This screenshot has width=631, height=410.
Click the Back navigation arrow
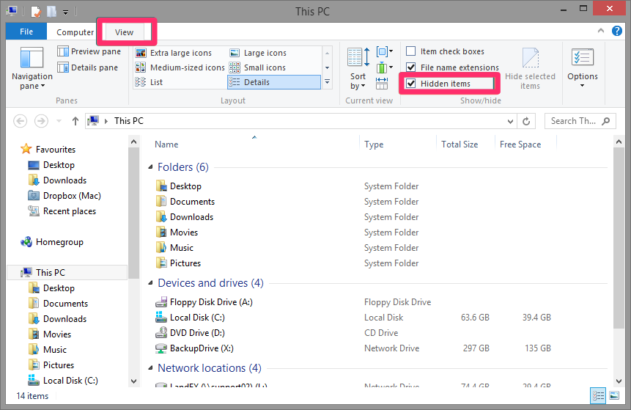[x=20, y=121]
